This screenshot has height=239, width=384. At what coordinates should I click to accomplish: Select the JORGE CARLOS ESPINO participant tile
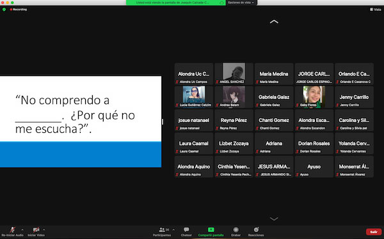(x=314, y=73)
